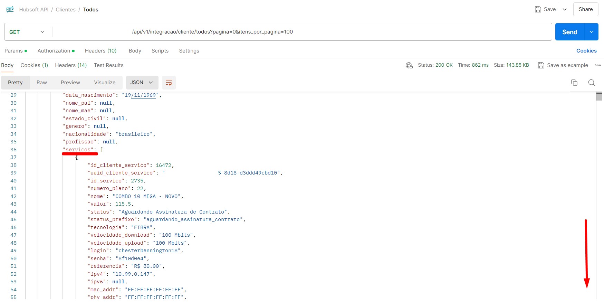Open the Authorization tab
604x302 pixels.
tap(56, 51)
